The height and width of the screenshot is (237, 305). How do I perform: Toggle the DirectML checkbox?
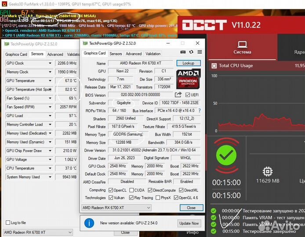coord(181,190)
